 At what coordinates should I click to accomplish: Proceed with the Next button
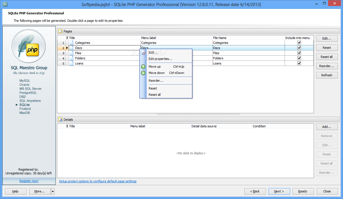(x=279, y=191)
